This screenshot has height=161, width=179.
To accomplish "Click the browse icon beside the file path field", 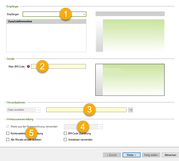I will point(130,110).
